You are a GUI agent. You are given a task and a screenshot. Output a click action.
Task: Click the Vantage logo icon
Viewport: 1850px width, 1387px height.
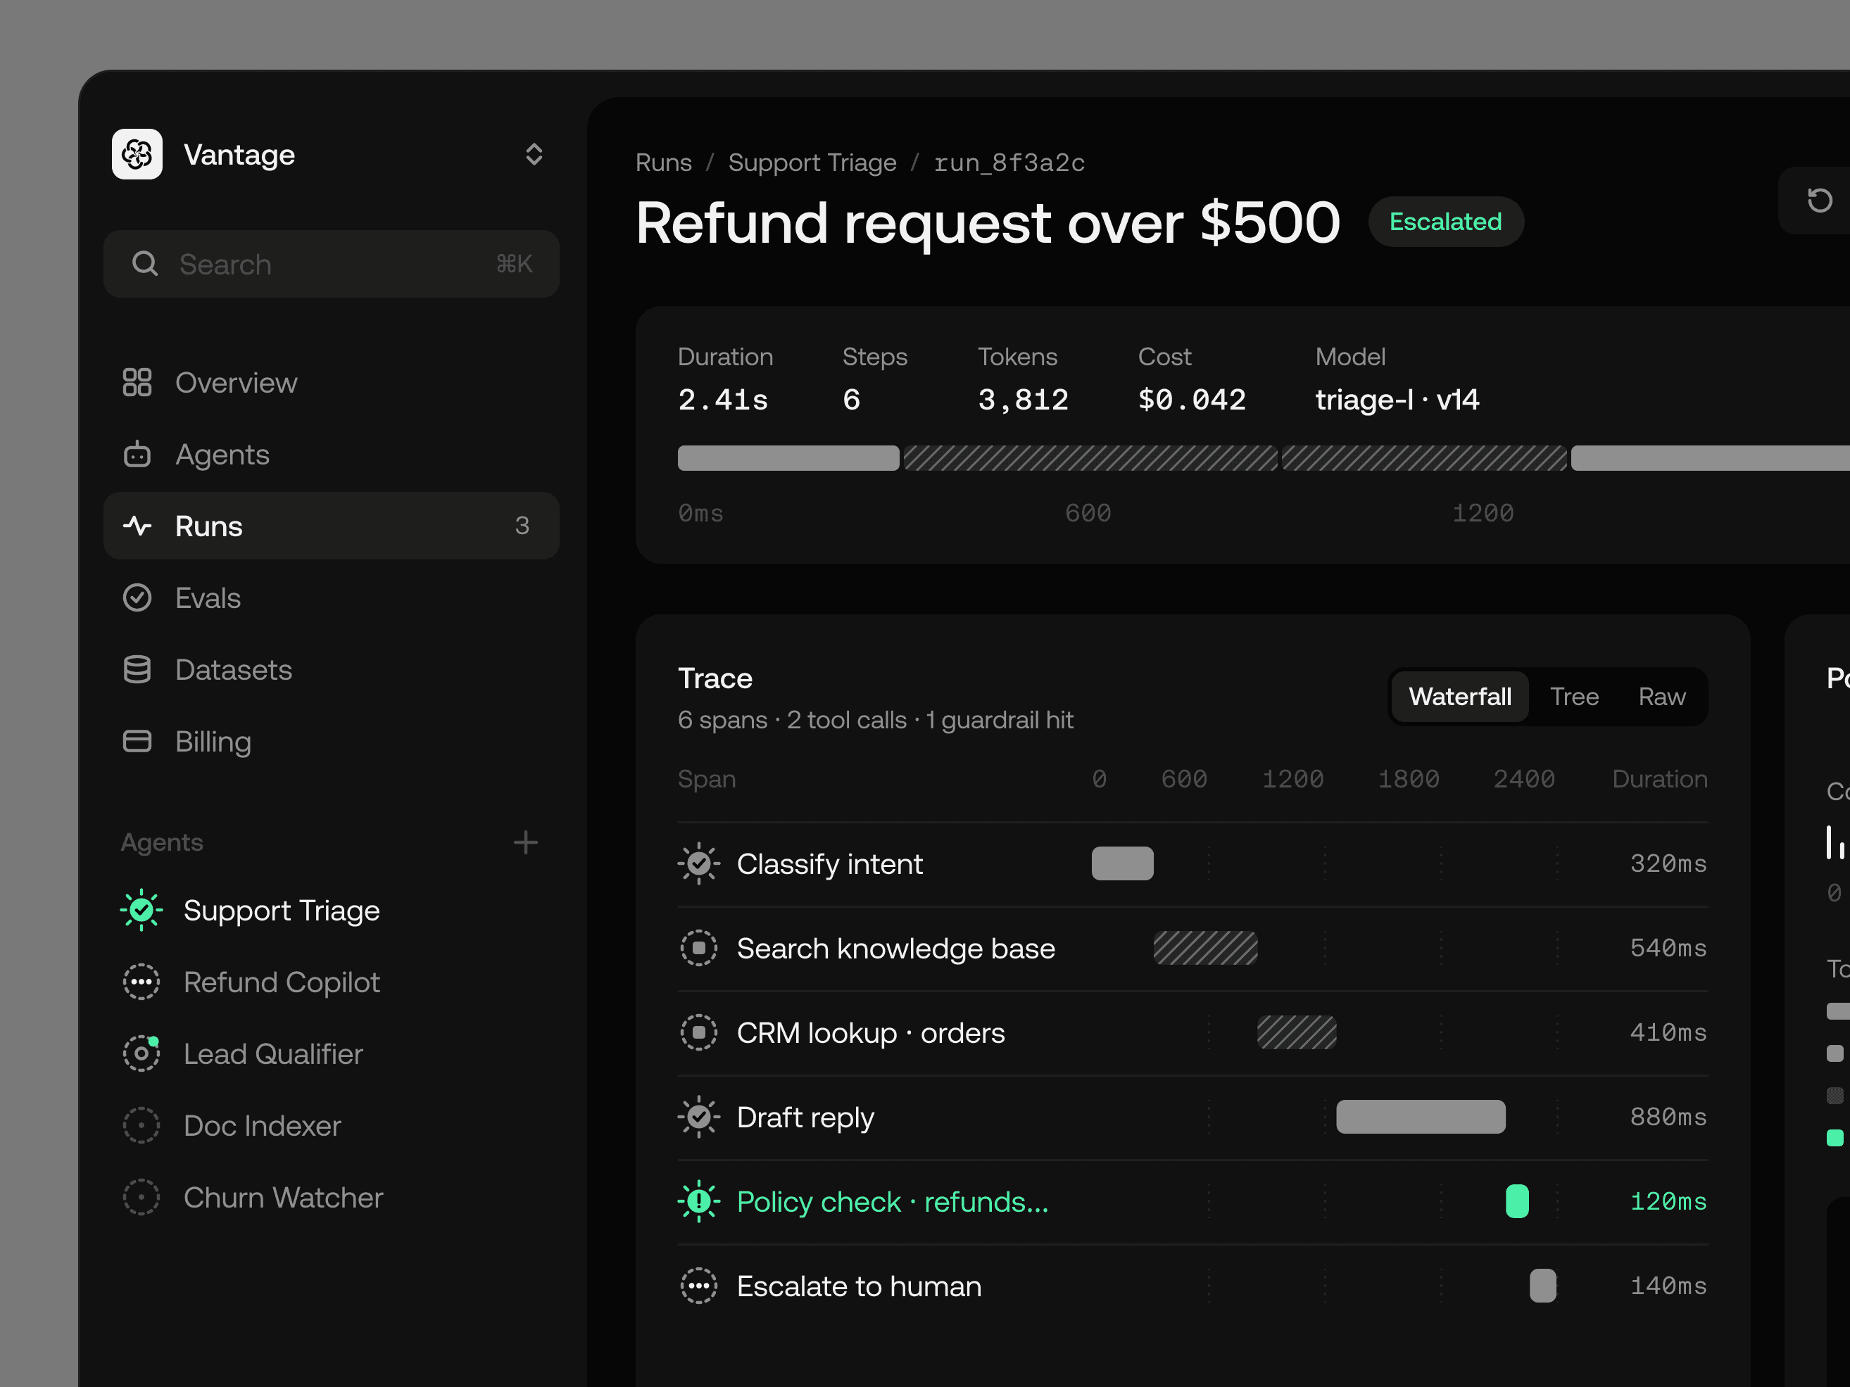[x=137, y=154]
